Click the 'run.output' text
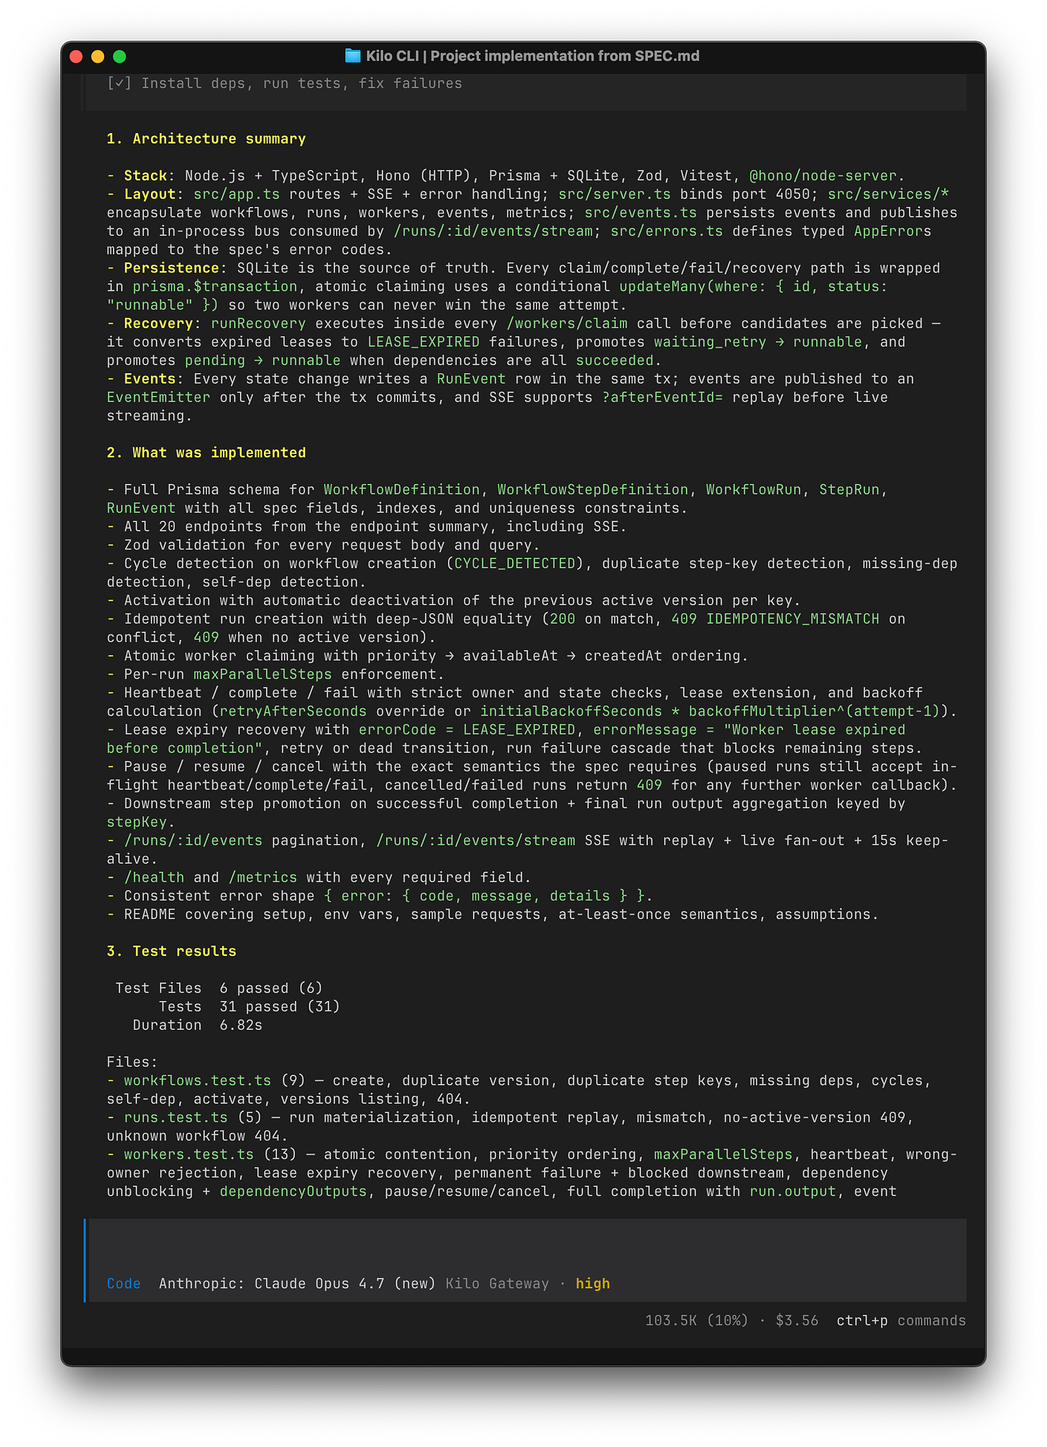Image resolution: width=1047 pixels, height=1447 pixels. pos(792,1191)
